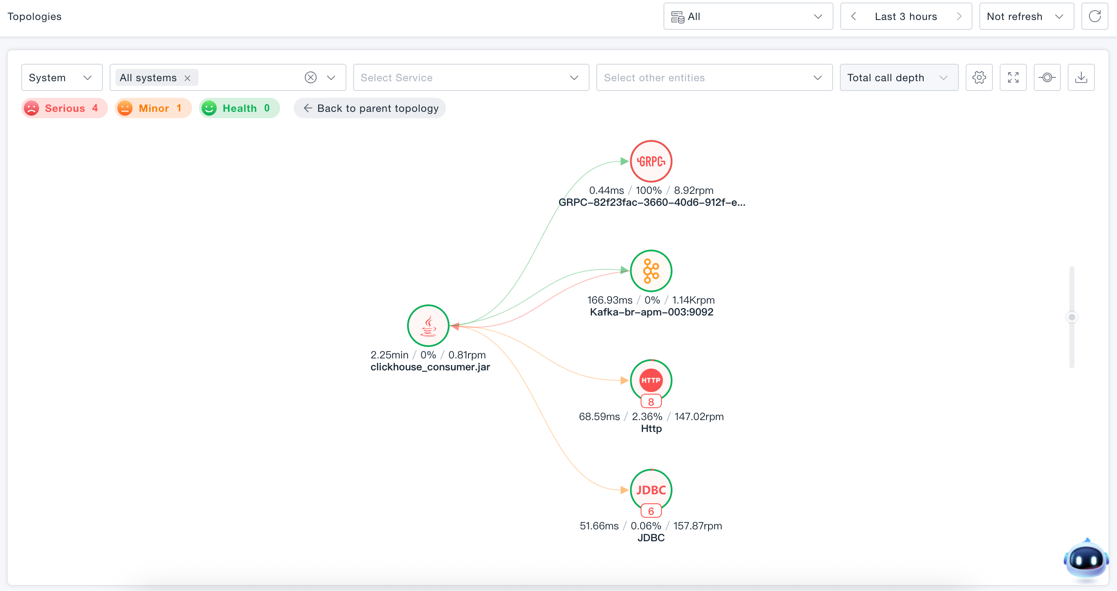Select the GRPC node icon

[x=651, y=162]
